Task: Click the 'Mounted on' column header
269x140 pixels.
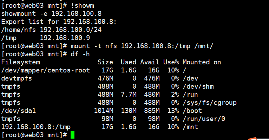Action: pyautogui.click(x=202, y=62)
